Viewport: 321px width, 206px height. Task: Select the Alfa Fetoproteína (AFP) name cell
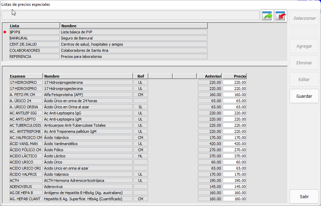pyautogui.click(x=88, y=95)
